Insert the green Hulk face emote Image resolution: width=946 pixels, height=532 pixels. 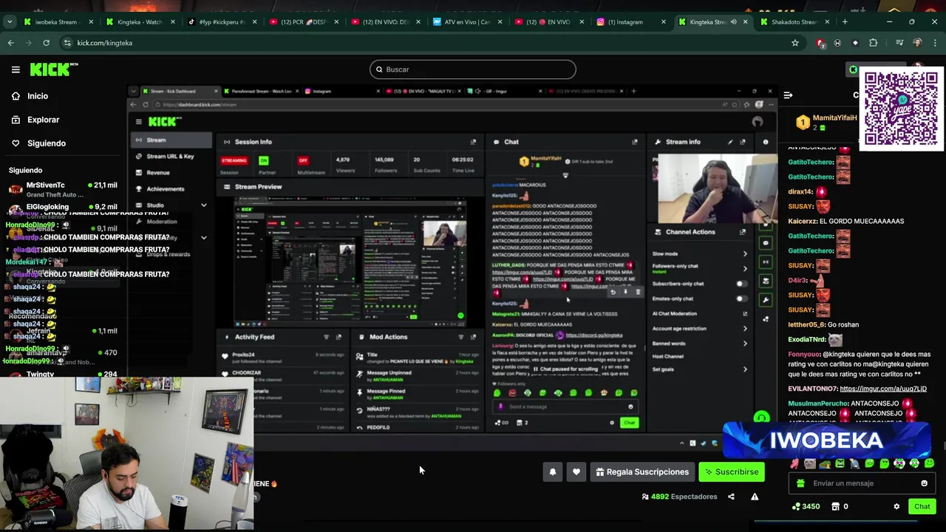click(x=840, y=463)
